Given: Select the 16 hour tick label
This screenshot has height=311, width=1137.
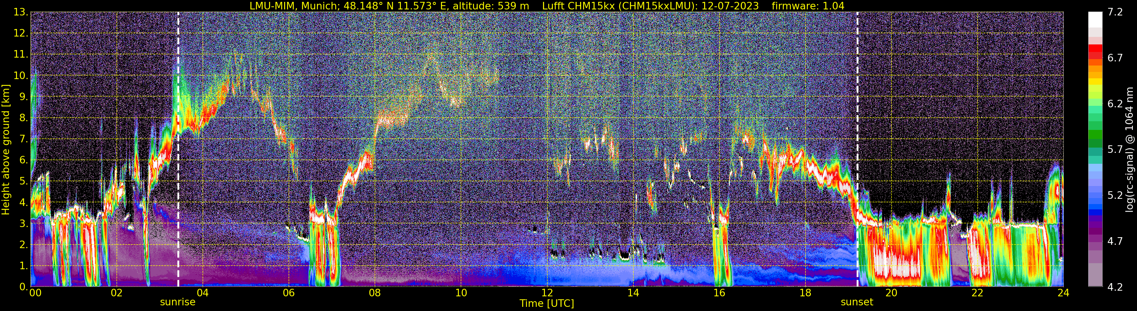Looking at the screenshot, I should coord(719,293).
